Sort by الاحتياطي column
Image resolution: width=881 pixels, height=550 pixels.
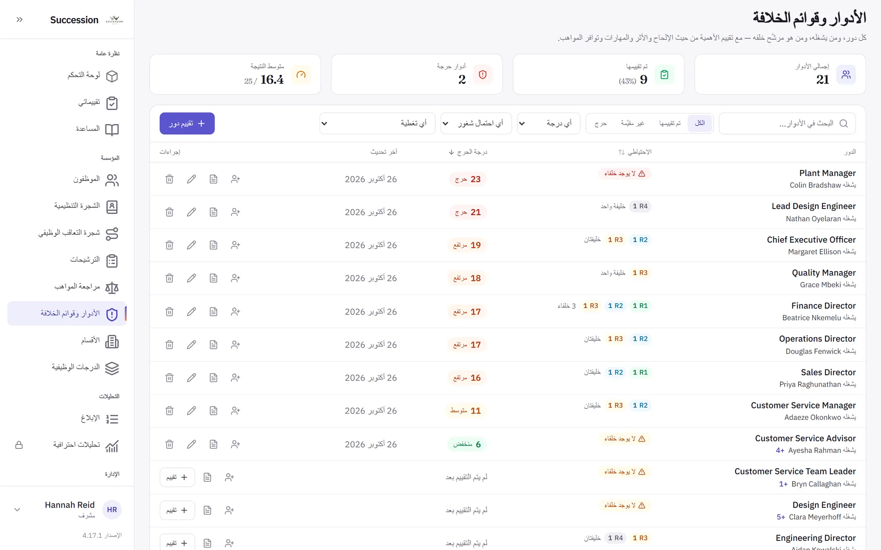[x=634, y=152]
